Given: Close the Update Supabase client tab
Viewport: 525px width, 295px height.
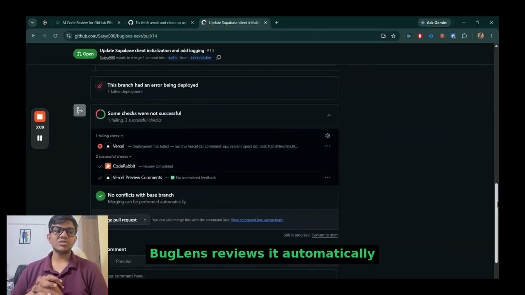Looking at the screenshot, I should coord(265,23).
